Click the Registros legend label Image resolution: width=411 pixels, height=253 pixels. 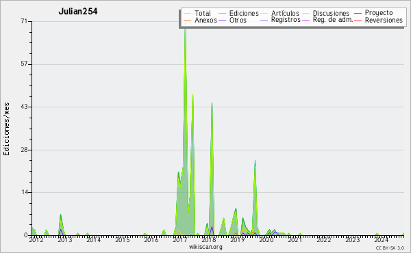[x=286, y=20]
